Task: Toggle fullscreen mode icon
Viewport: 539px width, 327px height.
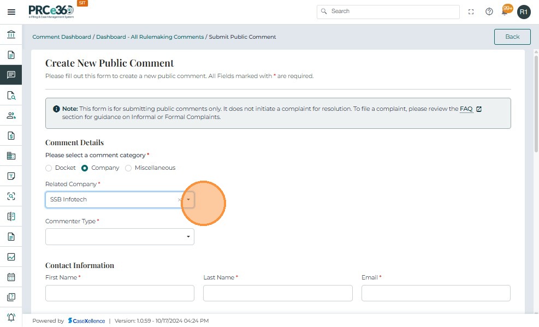Action: [x=471, y=11]
